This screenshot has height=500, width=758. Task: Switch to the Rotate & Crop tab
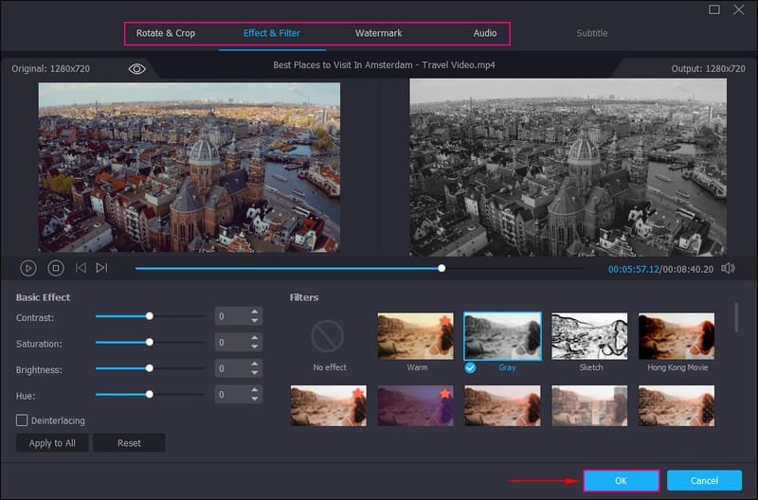166,33
